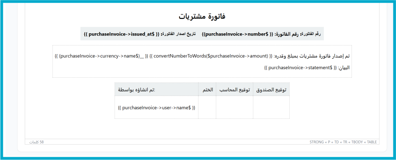396x160 pixels.
Task: Select the P element in status path
Action: pyautogui.click(x=328, y=142)
